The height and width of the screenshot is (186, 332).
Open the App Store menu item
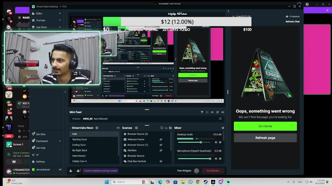(x=41, y=27)
